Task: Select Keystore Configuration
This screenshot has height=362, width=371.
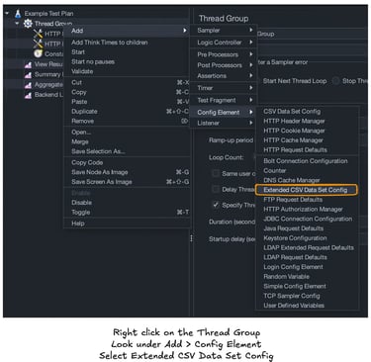Action: click(307, 237)
